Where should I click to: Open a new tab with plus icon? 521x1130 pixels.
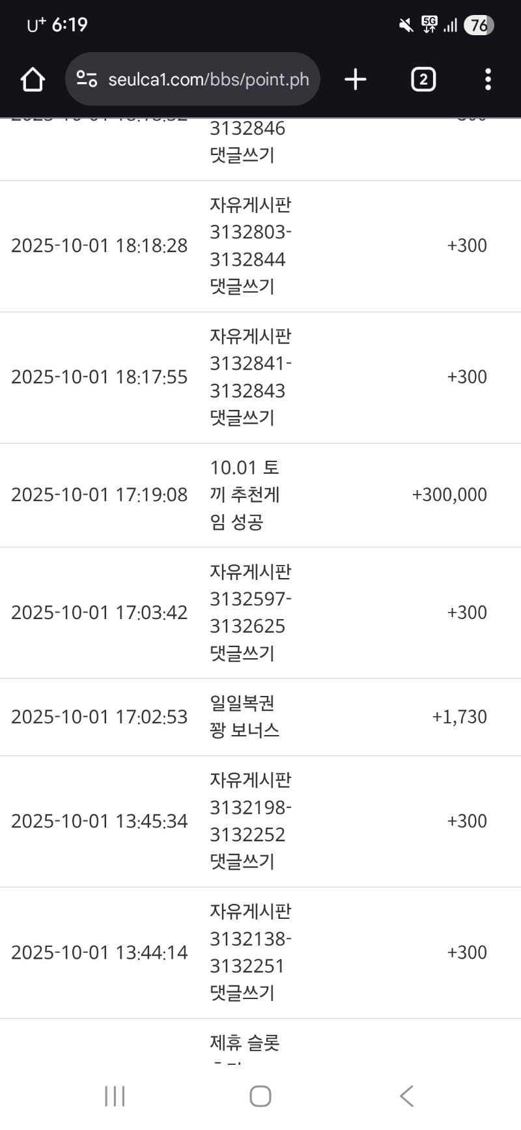pyautogui.click(x=356, y=80)
